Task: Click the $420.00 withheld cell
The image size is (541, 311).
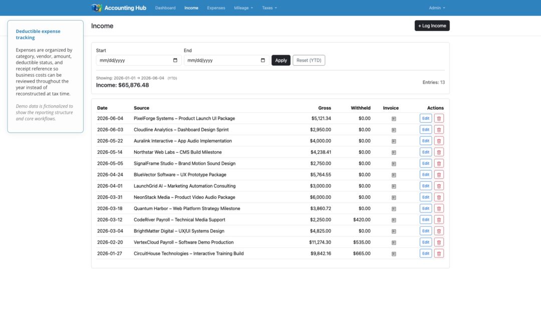Action: (x=362, y=220)
